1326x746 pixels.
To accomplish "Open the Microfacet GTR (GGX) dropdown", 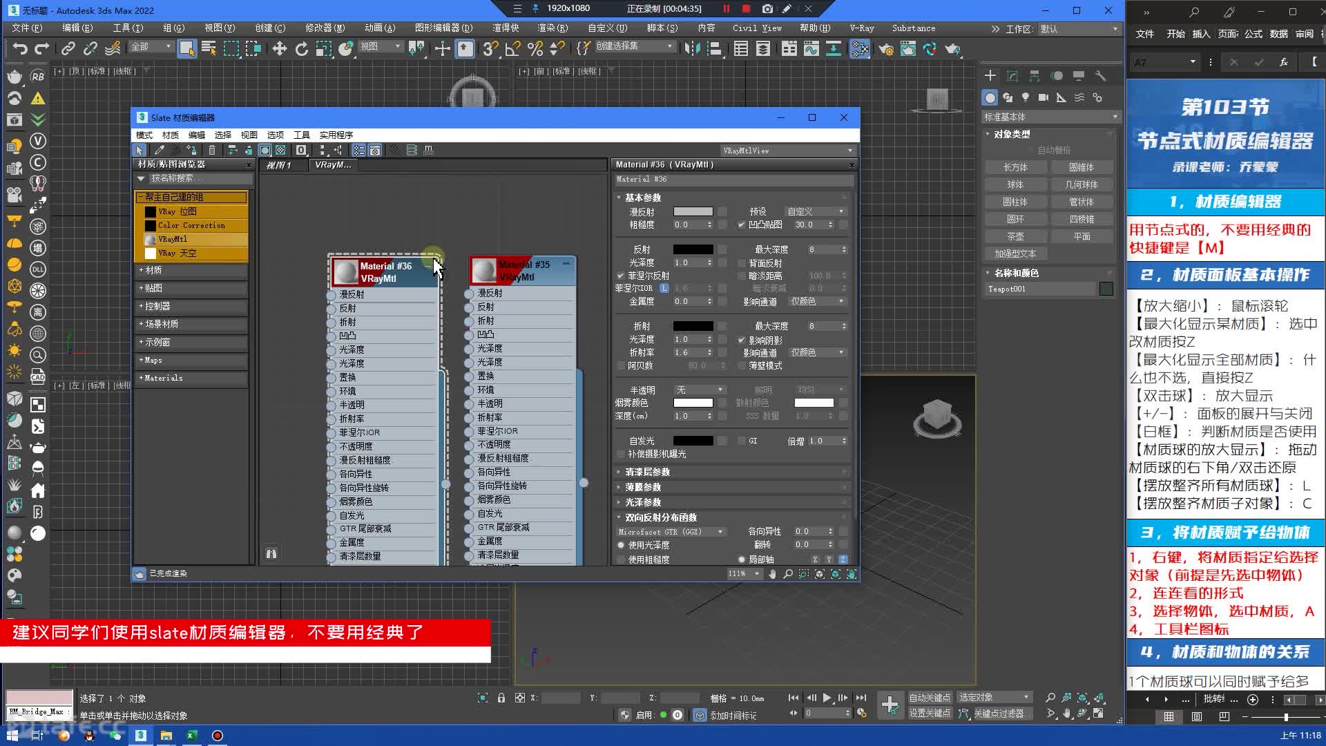I will coord(671,532).
